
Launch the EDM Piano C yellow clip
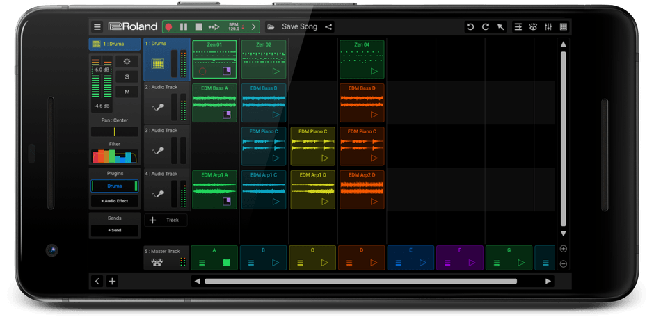313,145
